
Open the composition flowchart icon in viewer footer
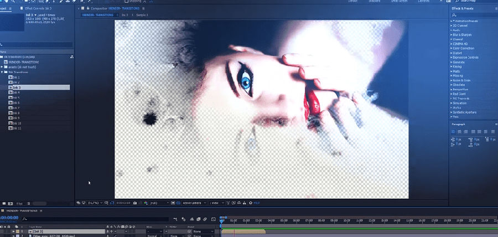[x=244, y=203]
